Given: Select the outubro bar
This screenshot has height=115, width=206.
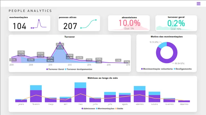Looking at the screenshot, I should point(154,97).
